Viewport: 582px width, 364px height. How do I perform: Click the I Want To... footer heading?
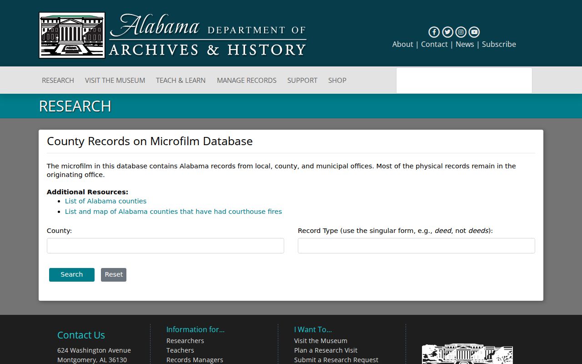click(x=313, y=329)
